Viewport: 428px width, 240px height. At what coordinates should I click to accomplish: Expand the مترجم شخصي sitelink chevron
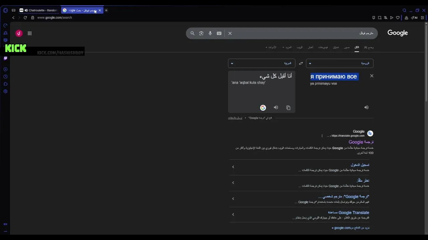click(x=233, y=199)
